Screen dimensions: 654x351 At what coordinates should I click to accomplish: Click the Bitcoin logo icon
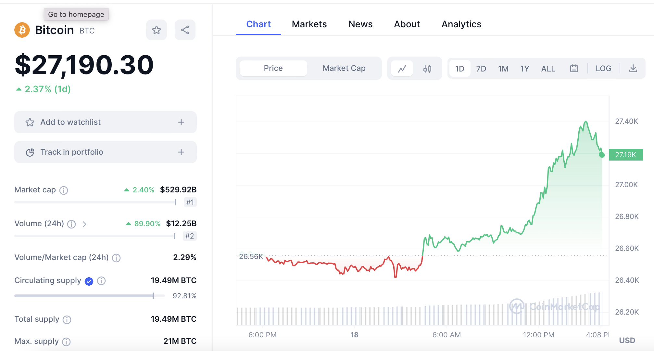(22, 30)
